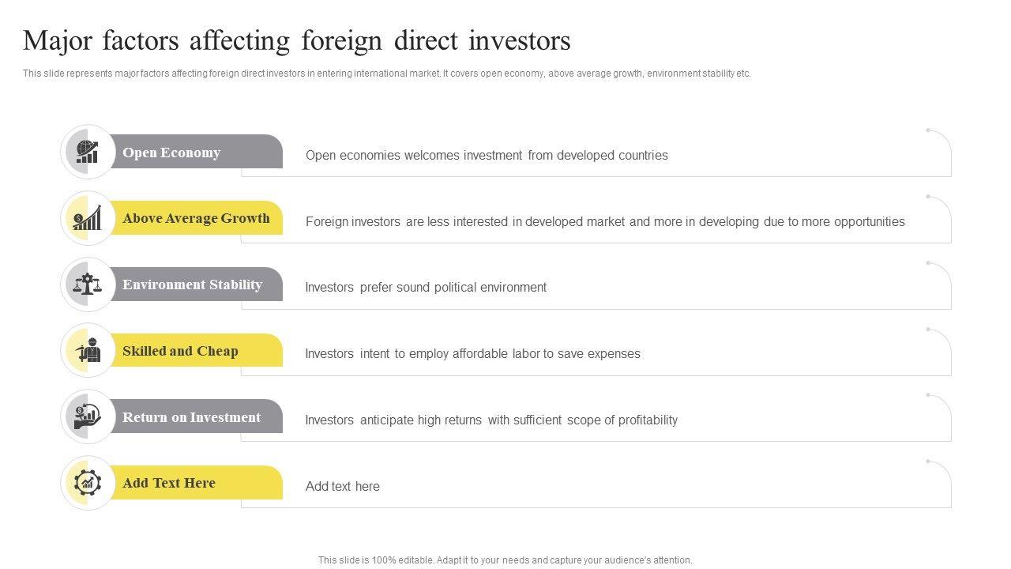1011x569 pixels.
Task: Select the Environment Stability label
Action: pos(192,284)
